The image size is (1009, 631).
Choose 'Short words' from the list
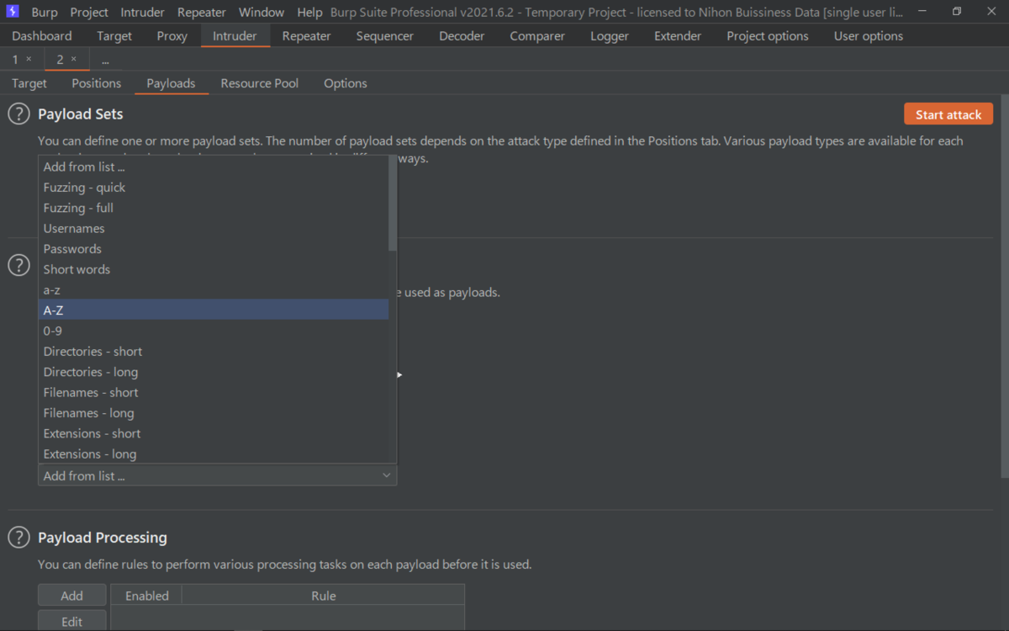click(x=214, y=269)
